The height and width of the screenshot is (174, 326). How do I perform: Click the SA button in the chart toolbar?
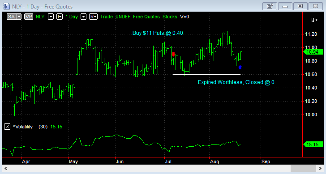tap(12, 17)
